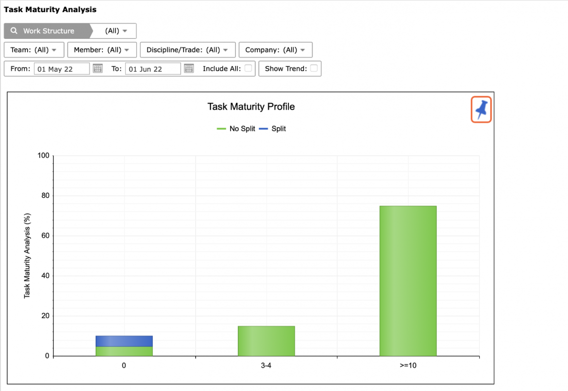
Task: Click the To date field 01 Jun 22
Action: (x=152, y=69)
